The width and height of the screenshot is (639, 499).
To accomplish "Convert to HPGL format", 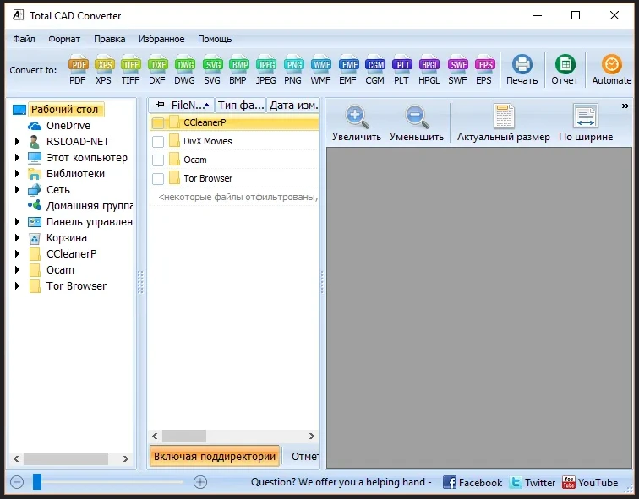I will coord(429,69).
